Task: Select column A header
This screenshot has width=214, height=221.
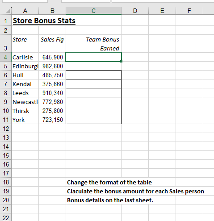Action: 25,11
